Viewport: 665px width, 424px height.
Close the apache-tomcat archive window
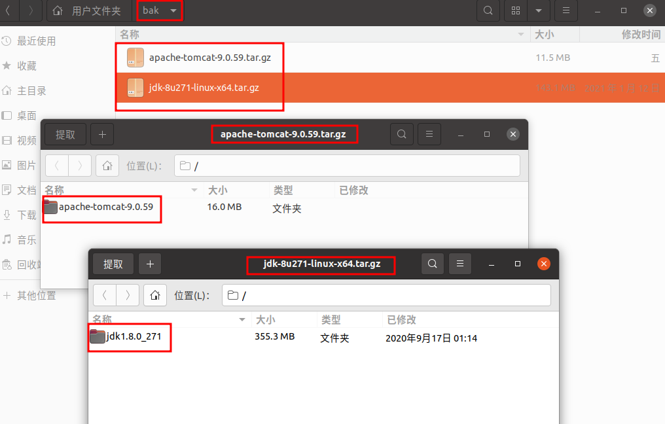513,134
